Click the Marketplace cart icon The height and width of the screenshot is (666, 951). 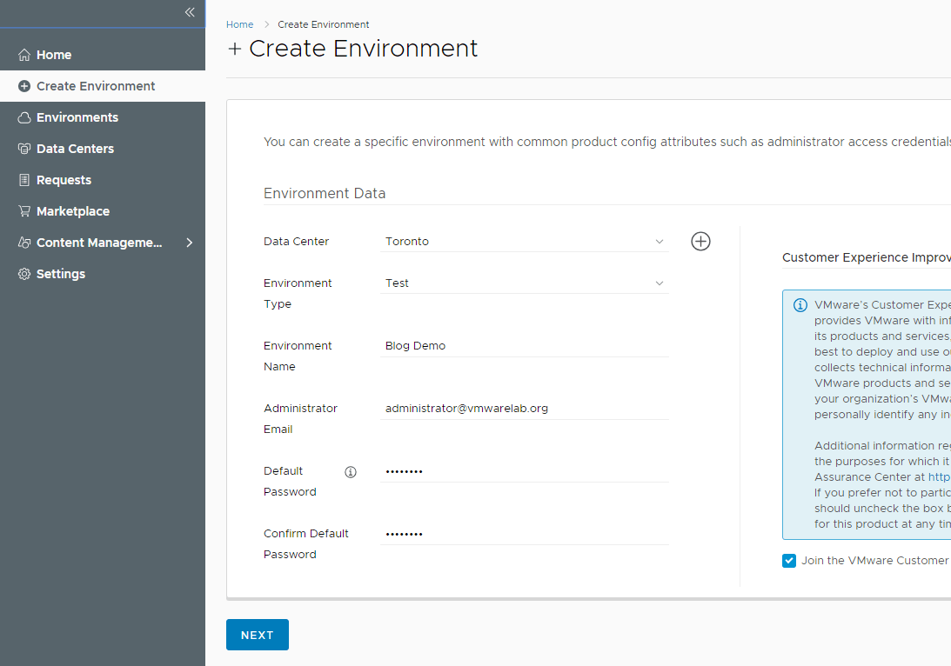[24, 211]
